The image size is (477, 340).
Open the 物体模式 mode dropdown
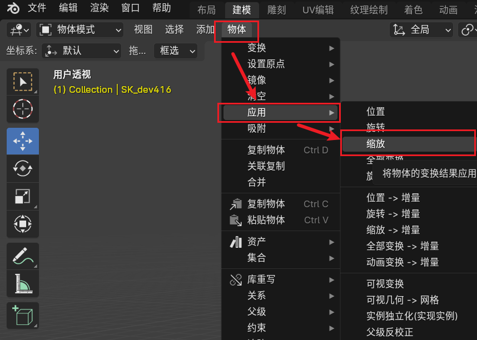[x=80, y=30]
